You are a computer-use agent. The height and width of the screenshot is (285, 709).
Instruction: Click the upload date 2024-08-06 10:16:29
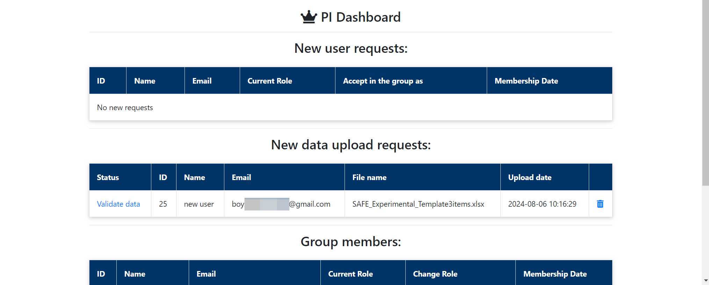click(542, 204)
